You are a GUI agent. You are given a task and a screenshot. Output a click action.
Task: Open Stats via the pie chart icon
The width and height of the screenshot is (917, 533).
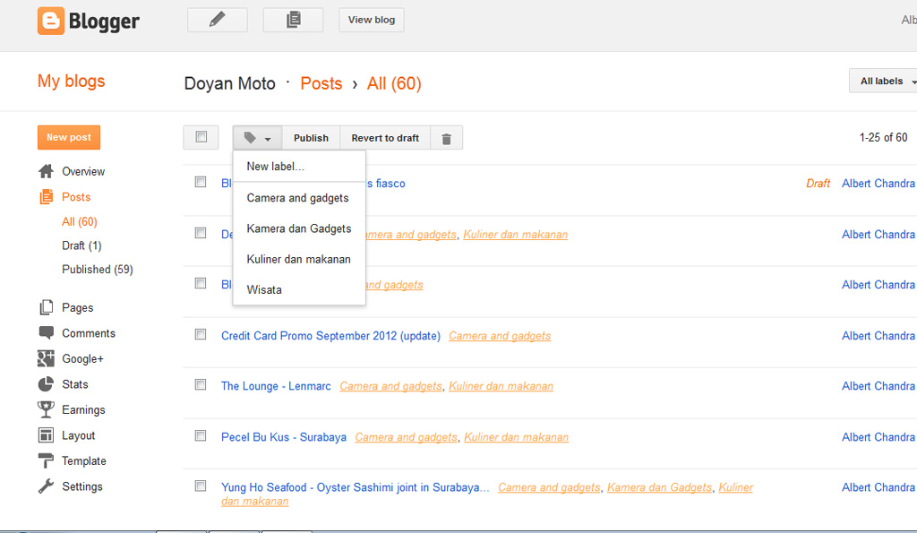(x=47, y=383)
